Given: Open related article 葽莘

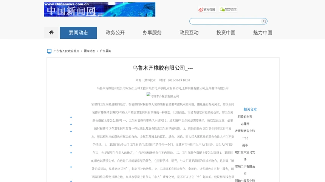Looking at the screenshot, I should 245,145.
